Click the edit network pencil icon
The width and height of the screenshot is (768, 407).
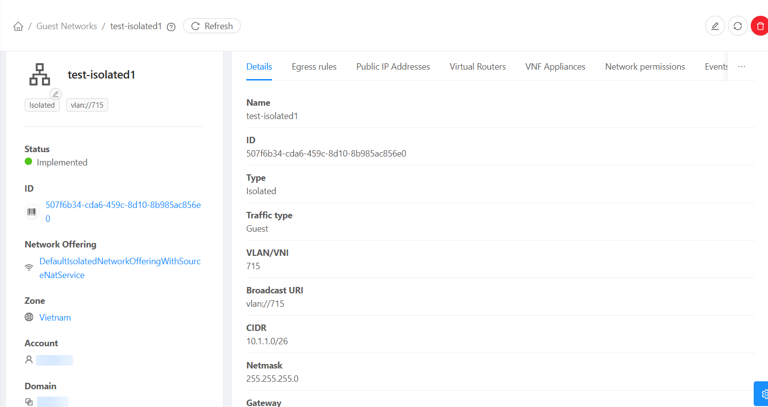tap(715, 26)
